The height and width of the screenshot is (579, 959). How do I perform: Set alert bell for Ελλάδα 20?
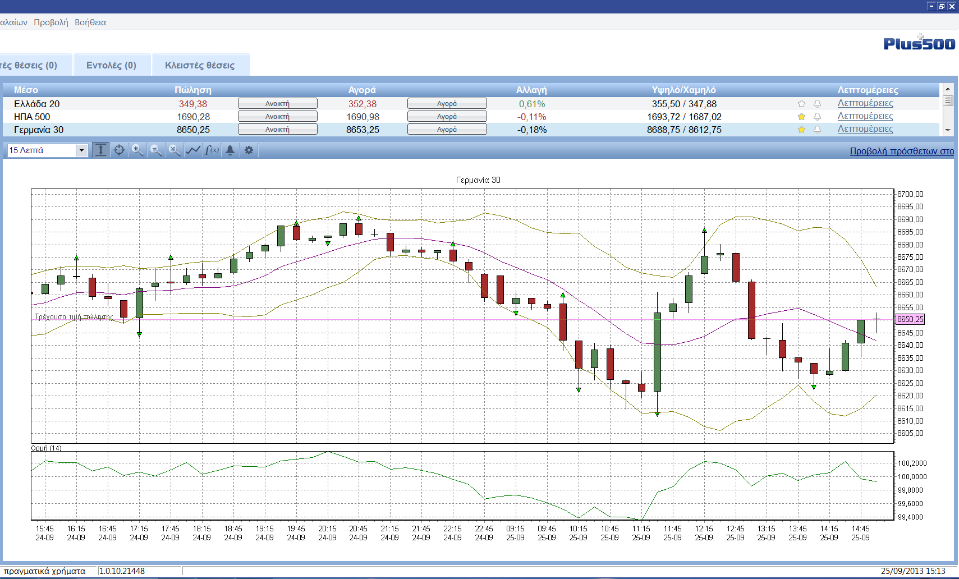pyautogui.click(x=817, y=104)
